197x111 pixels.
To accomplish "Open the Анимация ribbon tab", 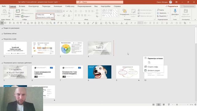I will (x=58, y=6).
